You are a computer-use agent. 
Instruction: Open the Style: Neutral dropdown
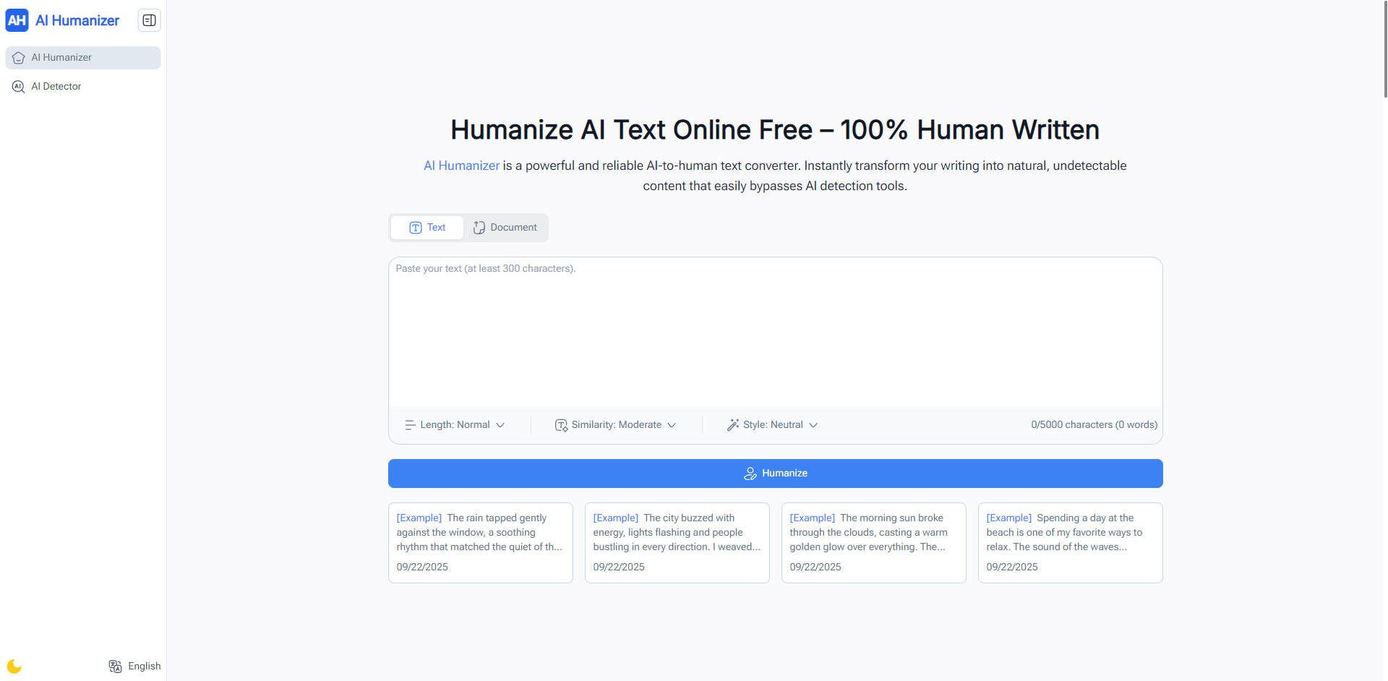coord(772,425)
